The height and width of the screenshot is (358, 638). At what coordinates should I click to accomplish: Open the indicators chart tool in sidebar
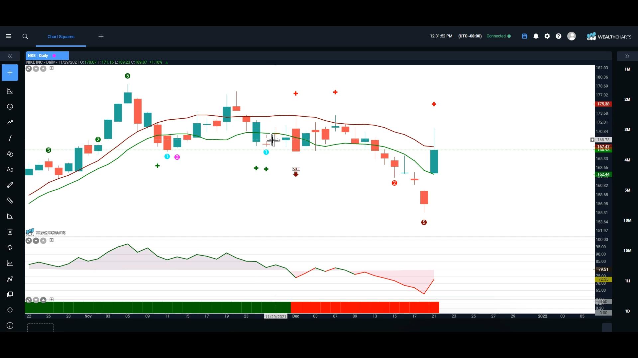pyautogui.click(x=10, y=91)
